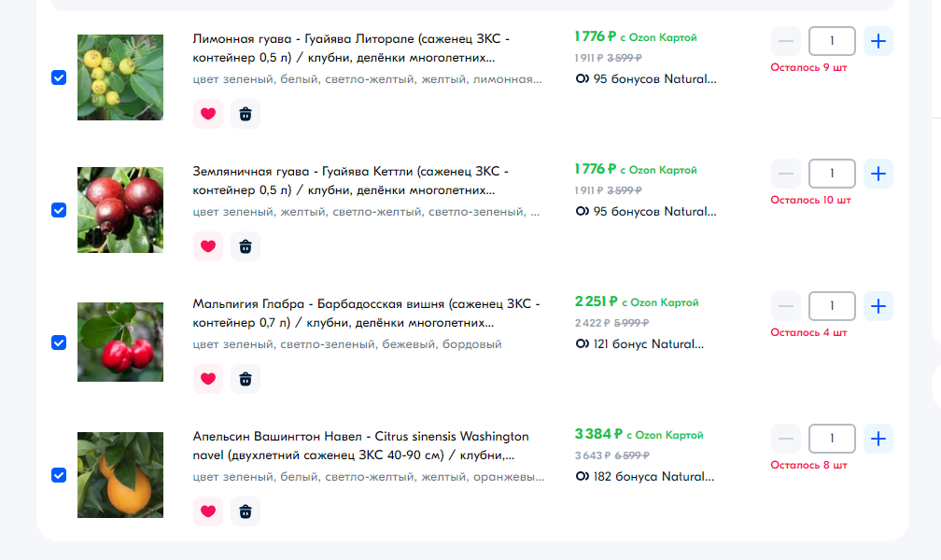Remove Земляничная гуава with trash icon
This screenshot has width=941, height=560.
[246, 246]
